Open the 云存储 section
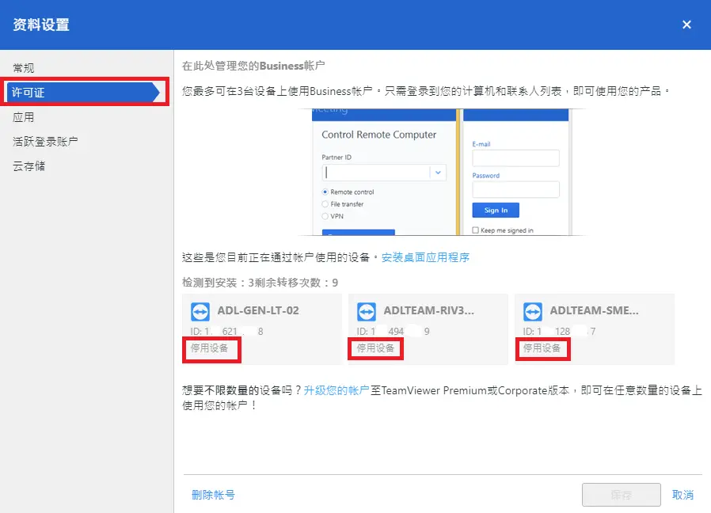 click(29, 166)
